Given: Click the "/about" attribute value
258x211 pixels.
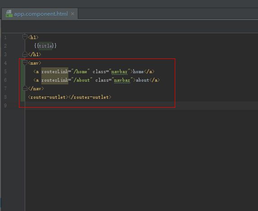Looking at the screenshot, I should (x=82, y=80).
